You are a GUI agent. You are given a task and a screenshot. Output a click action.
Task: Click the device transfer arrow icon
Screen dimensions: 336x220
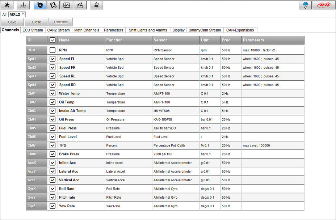pos(97,5)
